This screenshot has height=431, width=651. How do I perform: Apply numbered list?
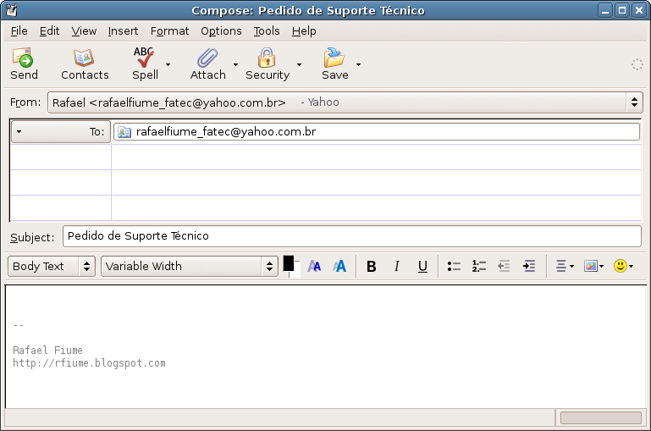coord(478,266)
